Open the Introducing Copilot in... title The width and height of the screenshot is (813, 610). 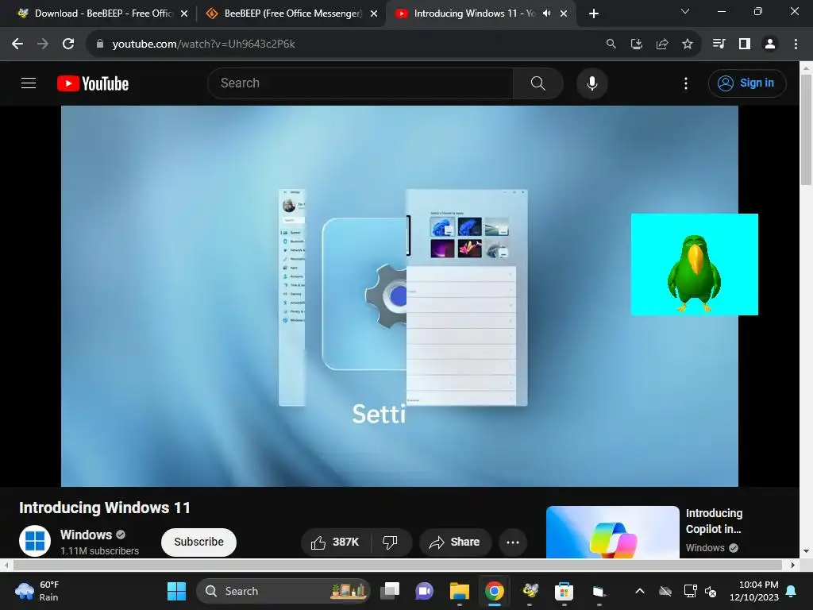(714, 521)
